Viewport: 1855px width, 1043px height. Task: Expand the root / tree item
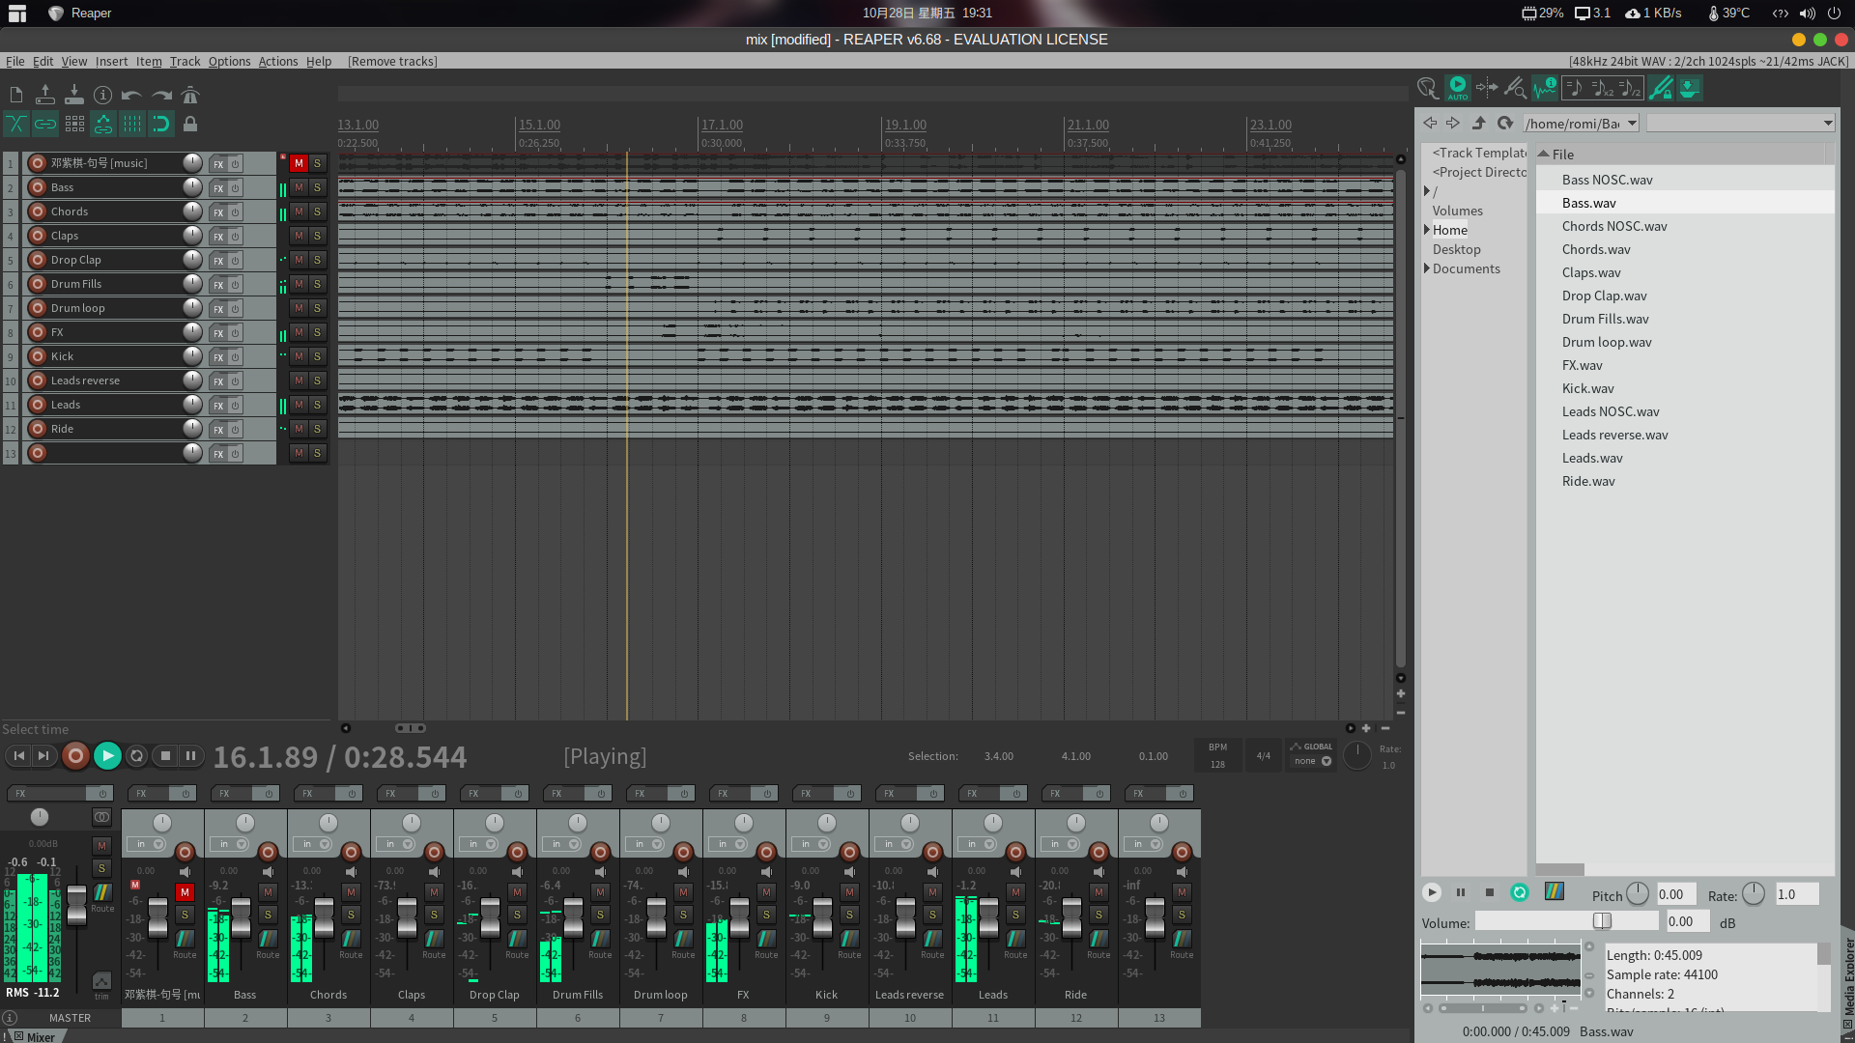(1427, 191)
